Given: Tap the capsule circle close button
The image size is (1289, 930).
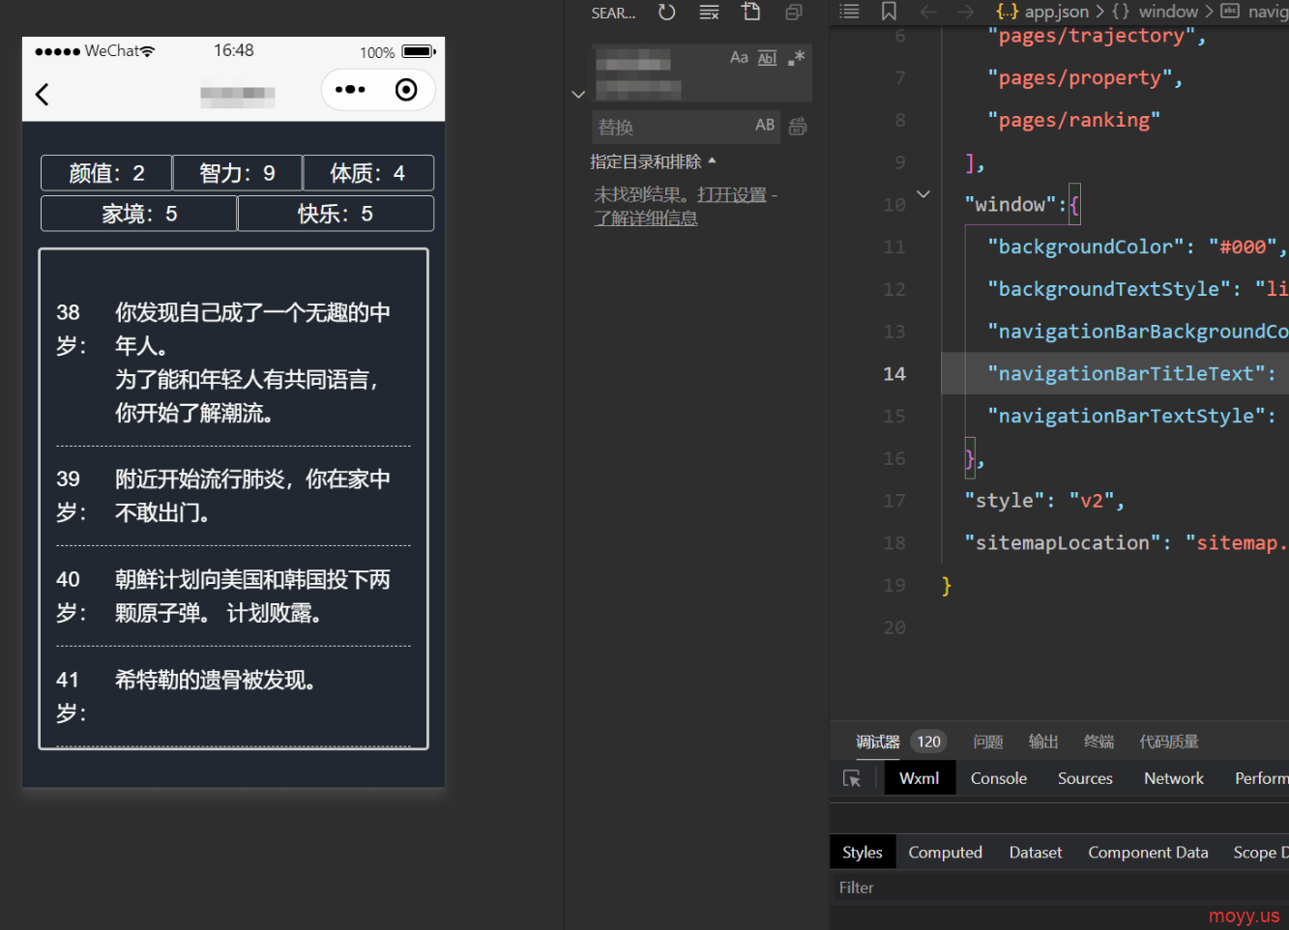Looking at the screenshot, I should click(406, 90).
